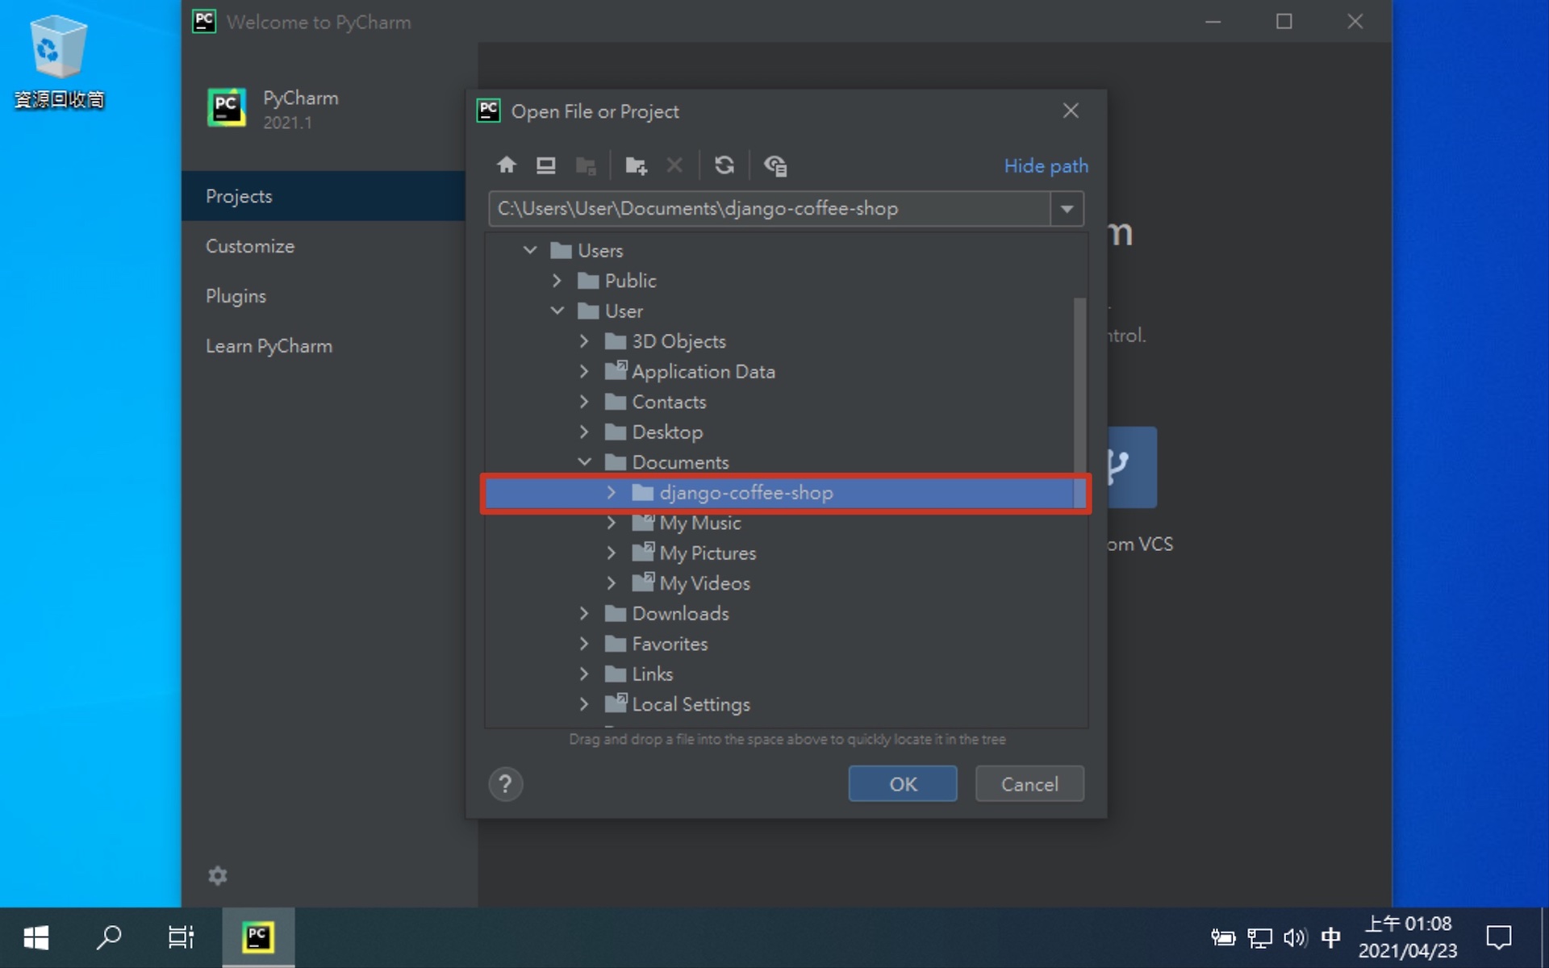This screenshot has width=1549, height=968.
Task: Click the Plugins menu item
Action: (234, 295)
